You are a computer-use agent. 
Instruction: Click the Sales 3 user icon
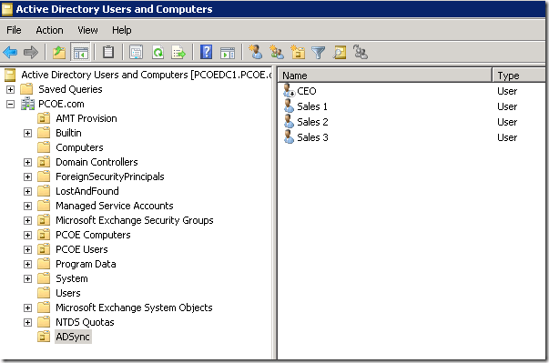point(289,136)
